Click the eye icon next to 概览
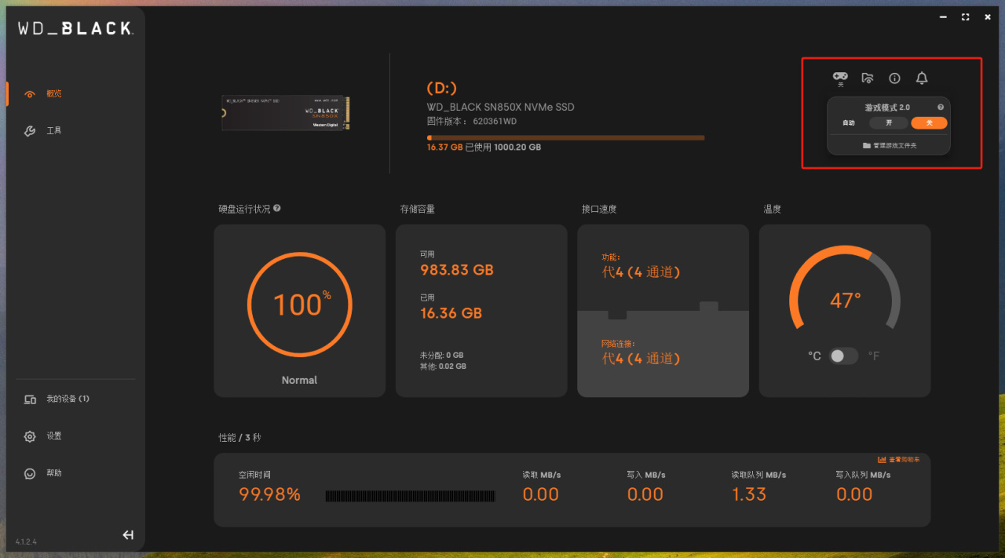This screenshot has height=558, width=1005. [30, 94]
